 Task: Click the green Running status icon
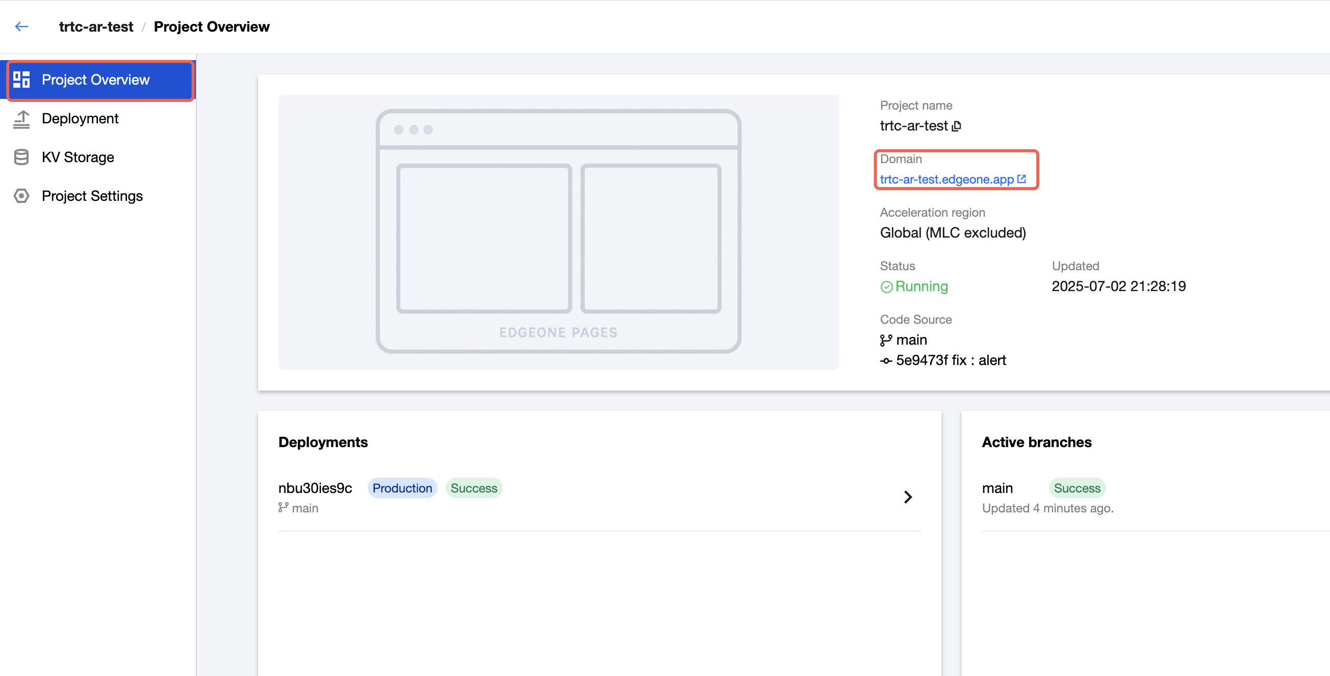(886, 287)
